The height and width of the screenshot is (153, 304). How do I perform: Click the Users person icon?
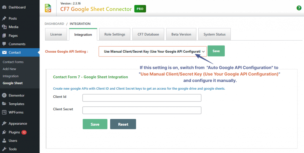click(4, 141)
